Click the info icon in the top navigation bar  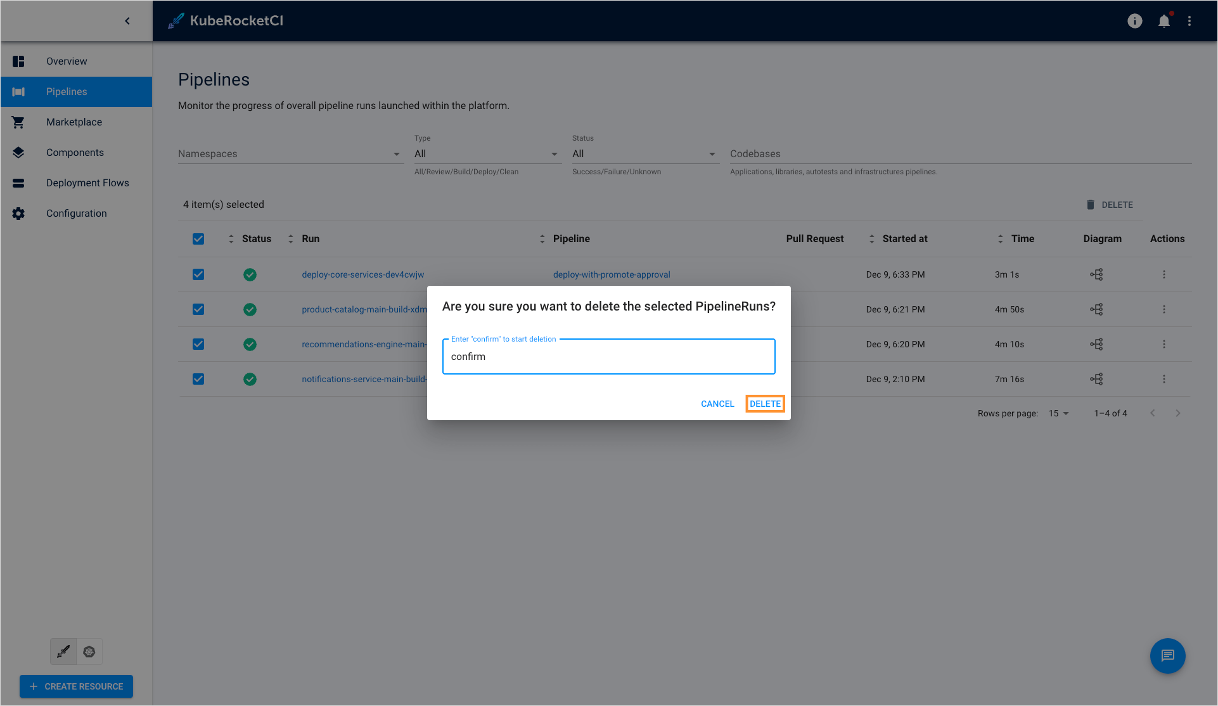[x=1135, y=20]
